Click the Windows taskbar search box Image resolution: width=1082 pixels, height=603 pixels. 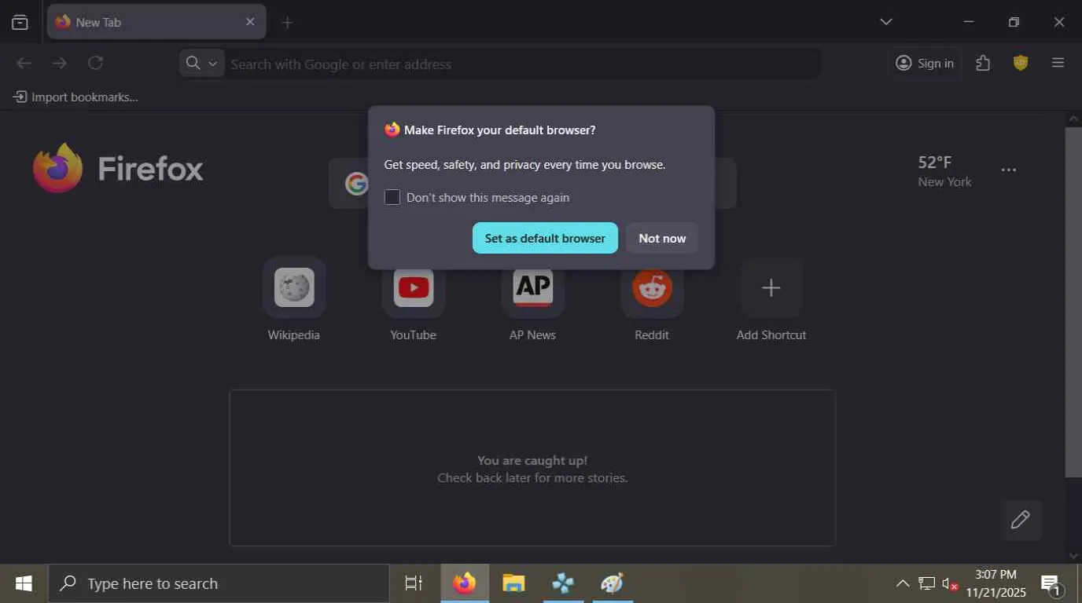click(219, 583)
